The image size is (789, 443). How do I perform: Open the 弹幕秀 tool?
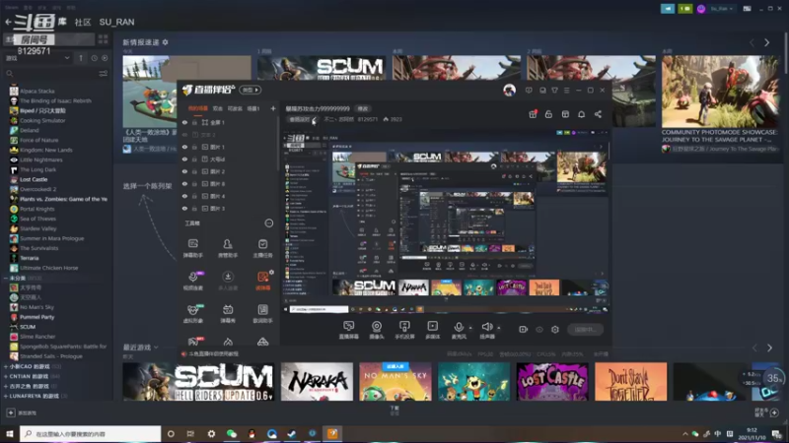[228, 313]
